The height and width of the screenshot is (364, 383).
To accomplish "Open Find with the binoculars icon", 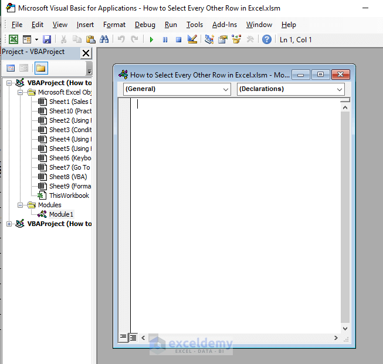I will [x=104, y=39].
